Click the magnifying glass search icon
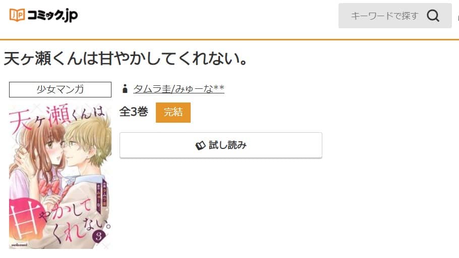Image resolution: width=459 pixels, height=258 pixels. point(433,16)
